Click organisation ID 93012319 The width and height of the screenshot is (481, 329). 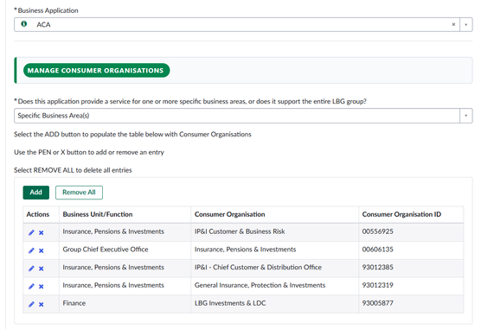[378, 285]
